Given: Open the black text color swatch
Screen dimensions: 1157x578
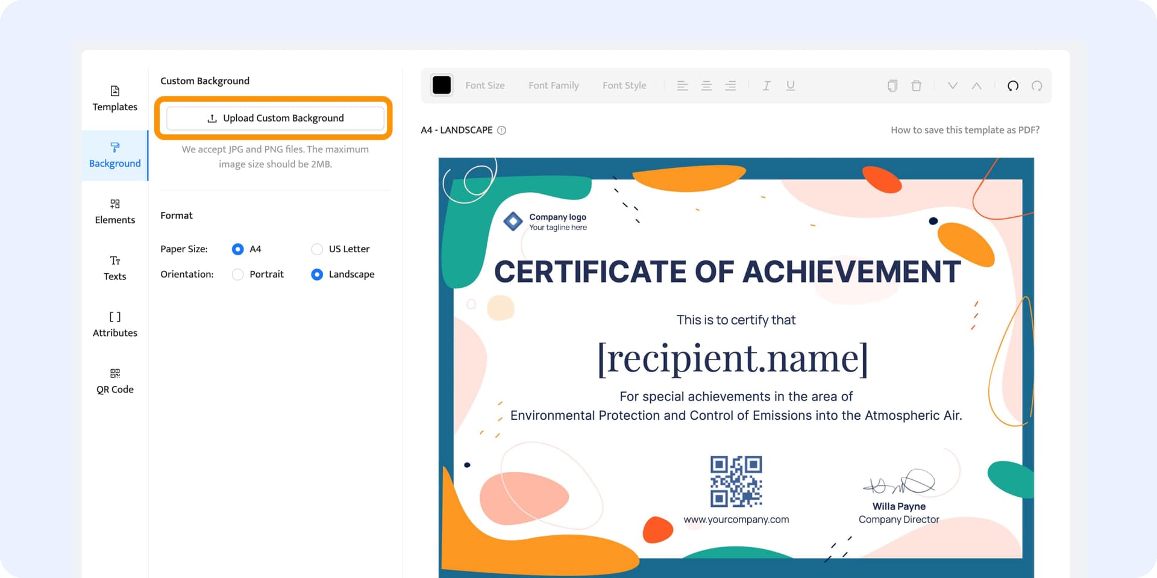Looking at the screenshot, I should point(442,85).
